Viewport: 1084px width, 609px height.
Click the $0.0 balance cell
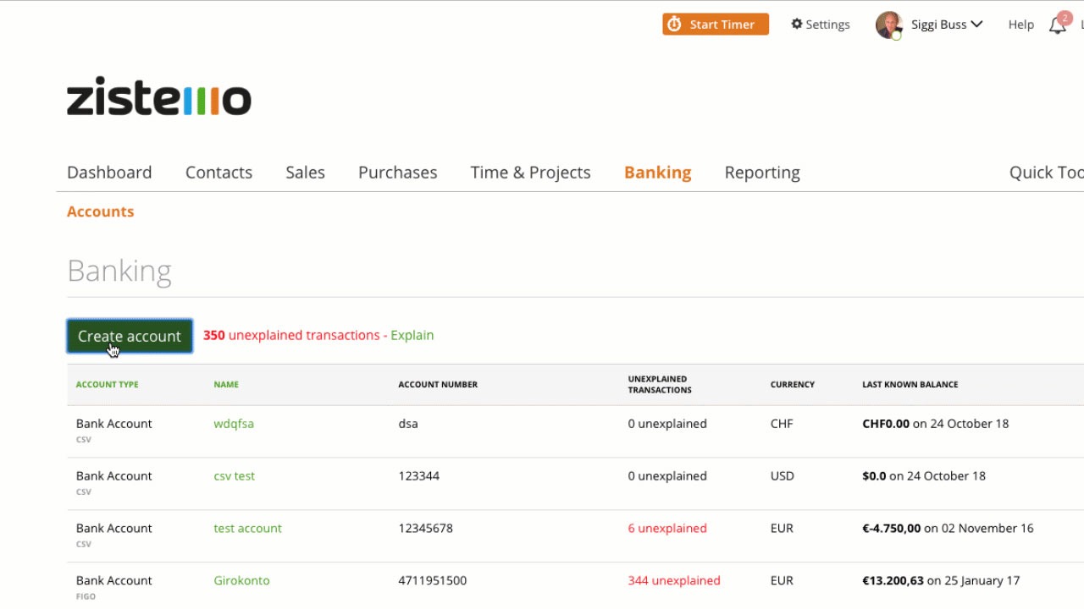[x=924, y=476]
